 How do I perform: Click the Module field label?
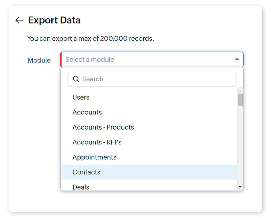[39, 60]
